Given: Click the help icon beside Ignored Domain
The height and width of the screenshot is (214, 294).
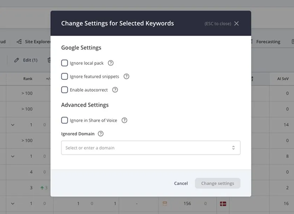Looking at the screenshot, I should [x=100, y=134].
